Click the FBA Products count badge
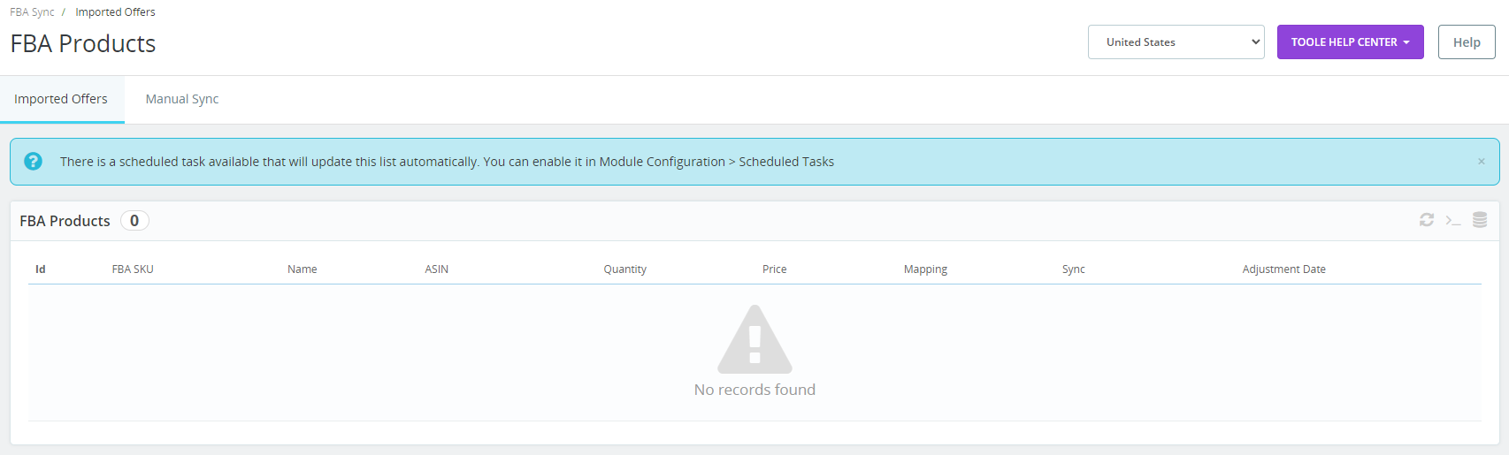The width and height of the screenshot is (1509, 455). click(x=134, y=221)
